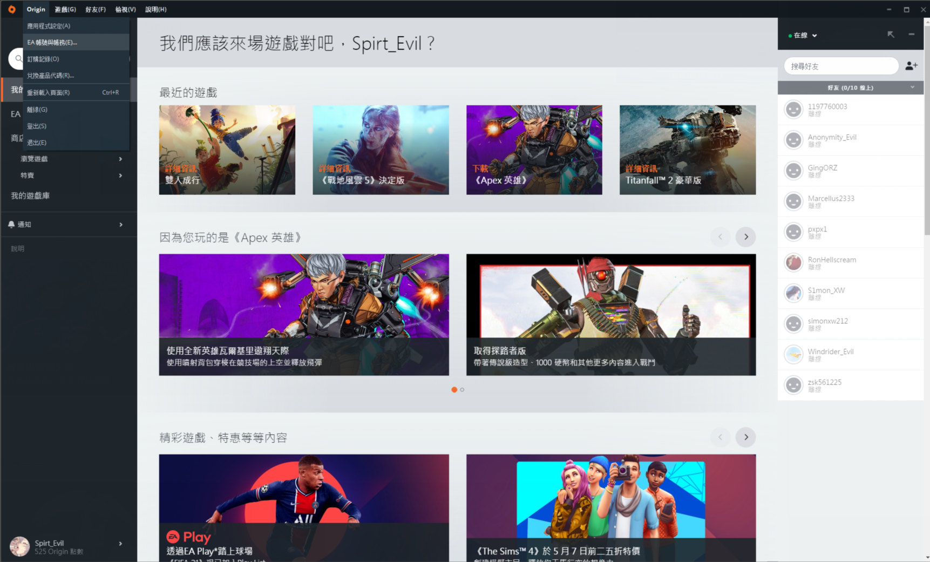
Task: Open the Origin menu
Action: 36,9
